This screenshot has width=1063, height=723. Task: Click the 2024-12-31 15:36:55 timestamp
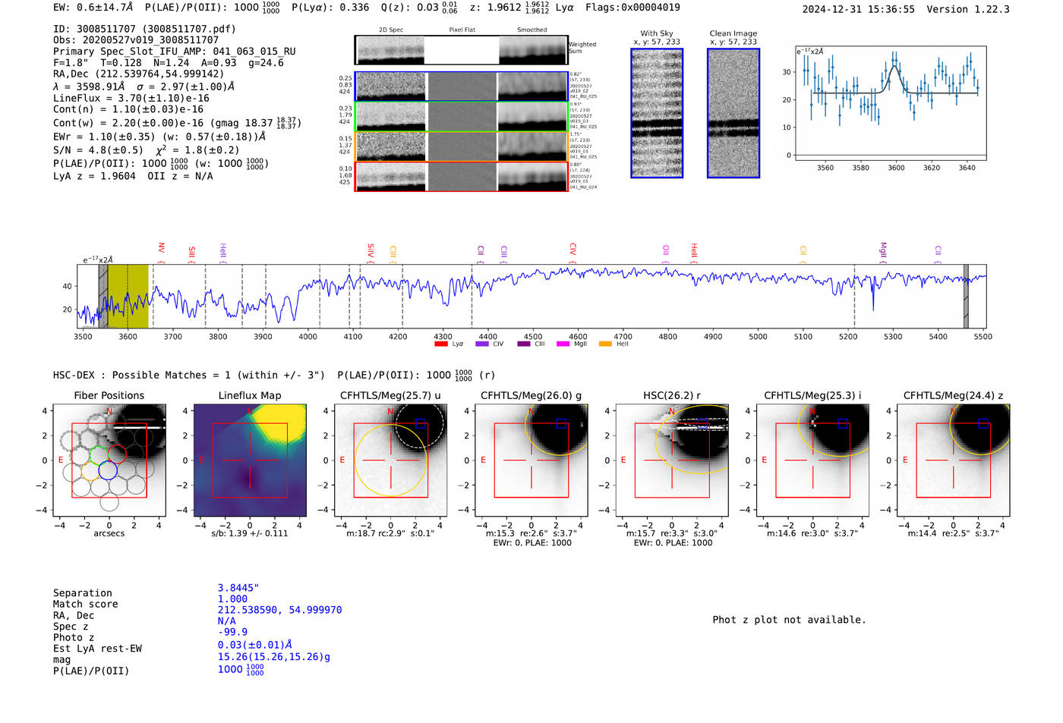[859, 9]
